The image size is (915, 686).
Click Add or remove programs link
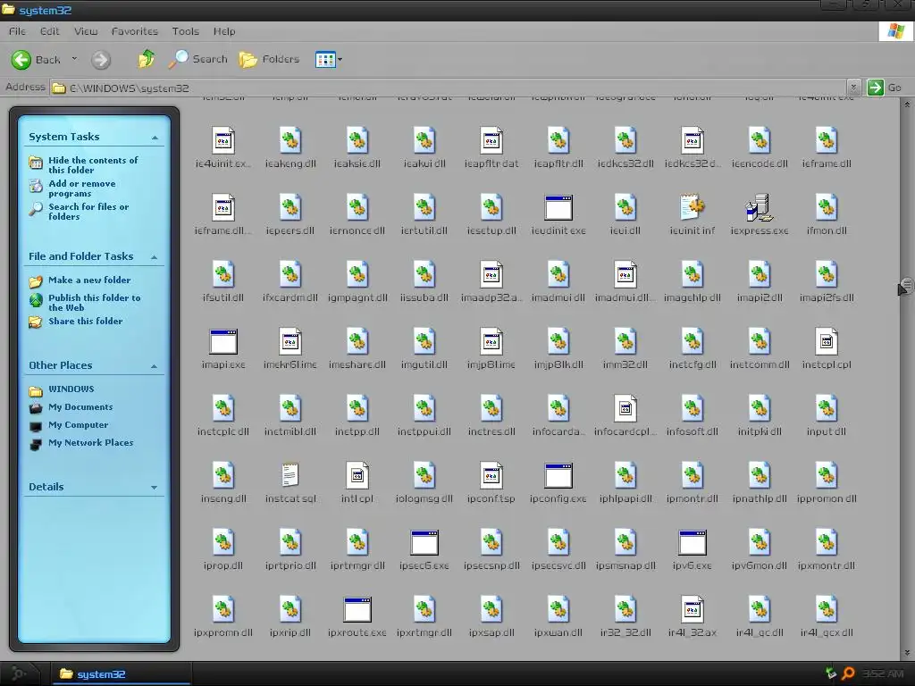click(x=81, y=188)
